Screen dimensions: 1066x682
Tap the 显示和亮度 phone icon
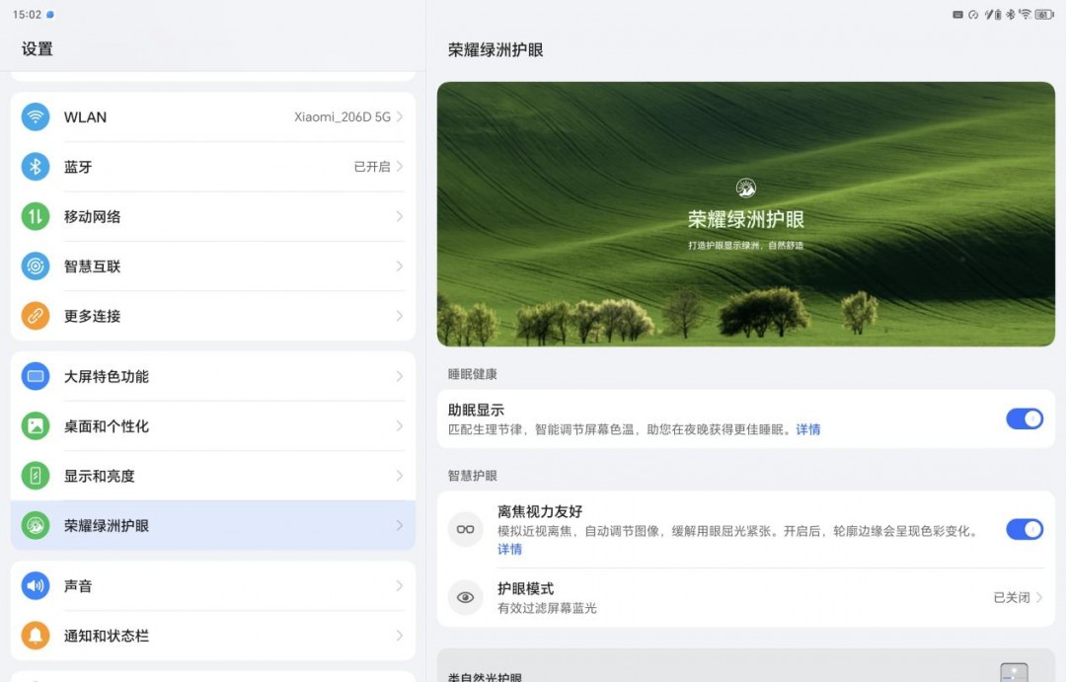[x=36, y=476]
